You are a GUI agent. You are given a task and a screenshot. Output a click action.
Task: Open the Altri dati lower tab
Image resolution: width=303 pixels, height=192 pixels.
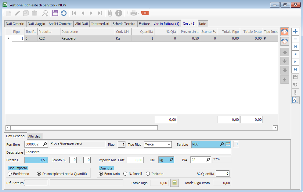coord(35,136)
